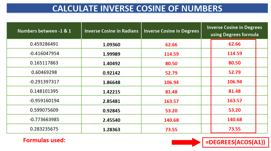This screenshot has height=151, width=271.
Task: Select 140.68 in the using Degrees formula column
Action: (x=234, y=119)
